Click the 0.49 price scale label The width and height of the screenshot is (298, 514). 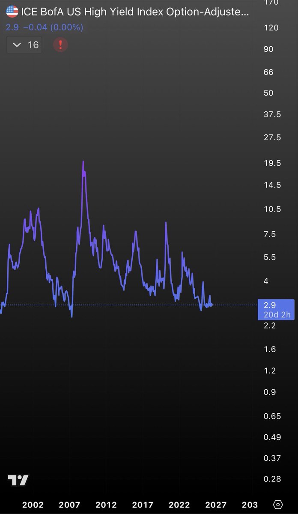click(x=272, y=437)
